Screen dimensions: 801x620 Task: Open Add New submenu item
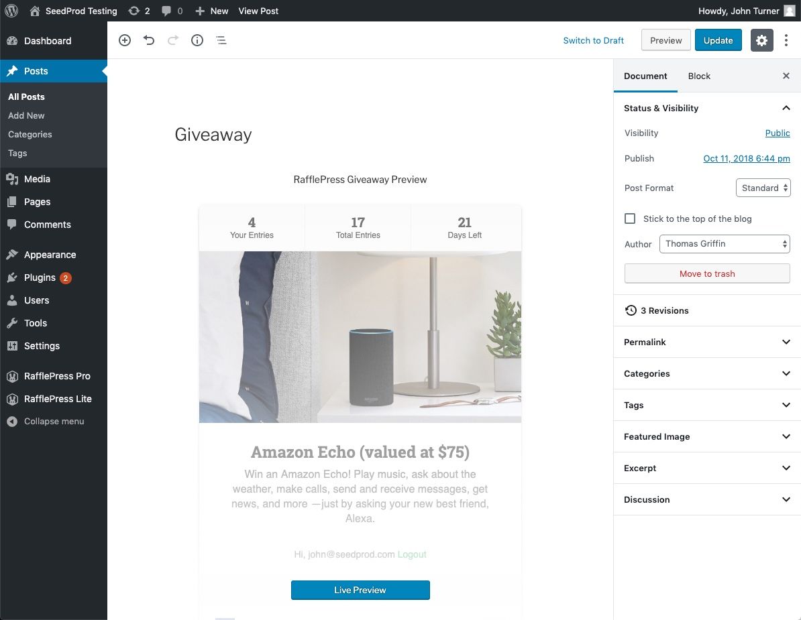[x=26, y=116]
